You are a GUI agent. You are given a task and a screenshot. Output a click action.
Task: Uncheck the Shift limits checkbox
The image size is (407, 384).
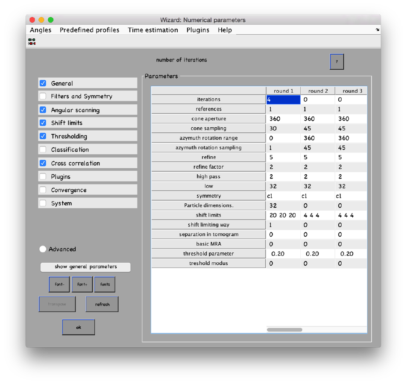pyautogui.click(x=43, y=123)
